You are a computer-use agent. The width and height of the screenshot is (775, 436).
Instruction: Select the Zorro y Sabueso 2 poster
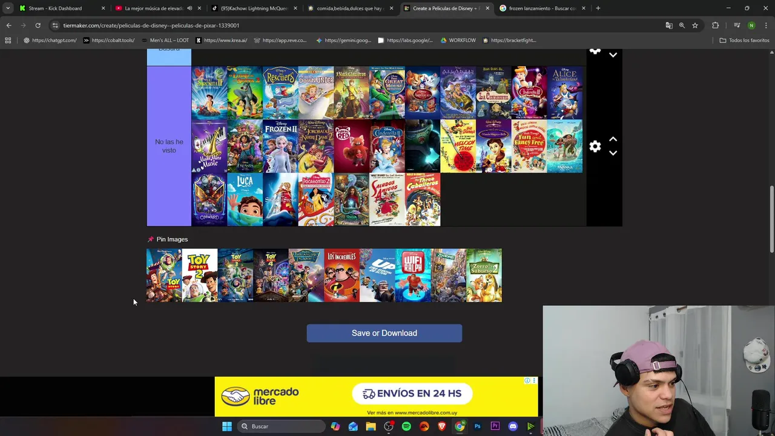coord(484,276)
